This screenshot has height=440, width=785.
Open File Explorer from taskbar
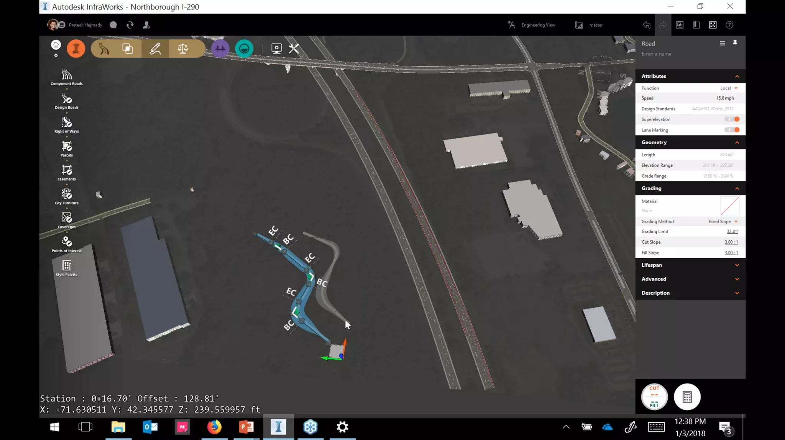click(x=118, y=427)
